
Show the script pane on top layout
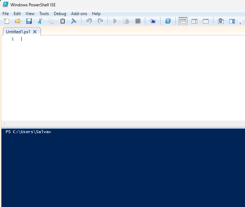[183, 21]
